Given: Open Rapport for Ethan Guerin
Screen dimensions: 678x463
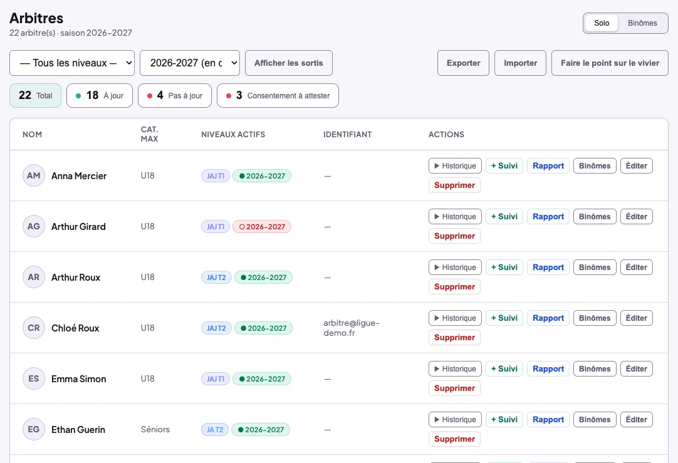Looking at the screenshot, I should point(548,419).
